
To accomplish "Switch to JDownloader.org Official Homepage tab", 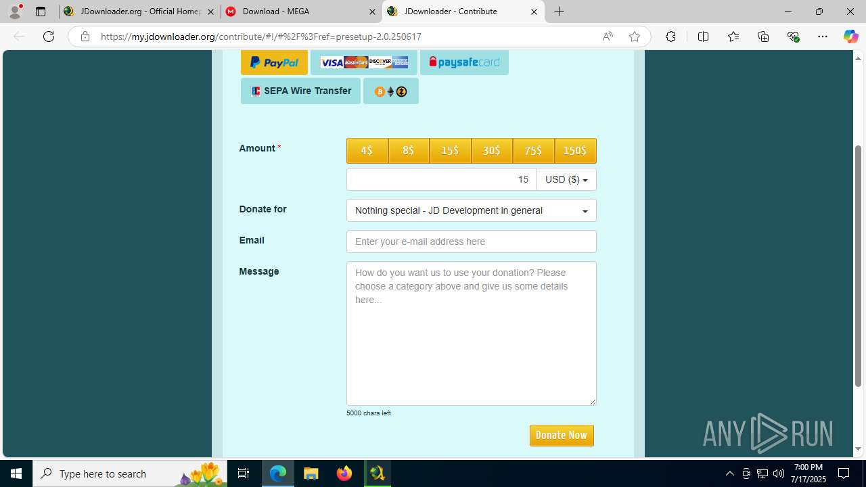I will [141, 11].
